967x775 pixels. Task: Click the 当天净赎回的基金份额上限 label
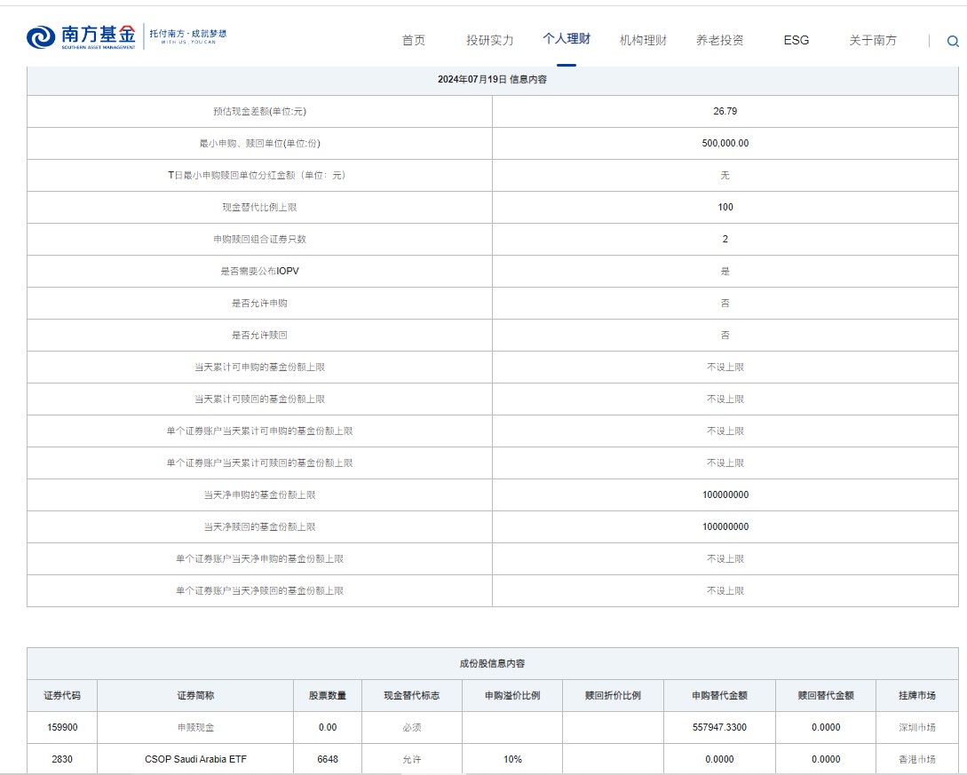tap(259, 527)
